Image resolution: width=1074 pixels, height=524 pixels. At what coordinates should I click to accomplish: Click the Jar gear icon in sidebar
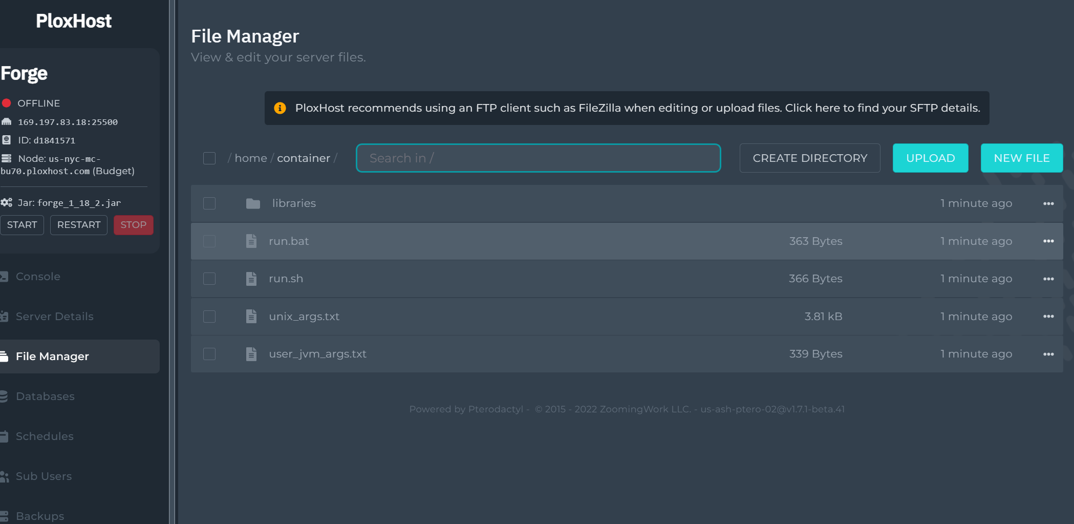tap(7, 202)
